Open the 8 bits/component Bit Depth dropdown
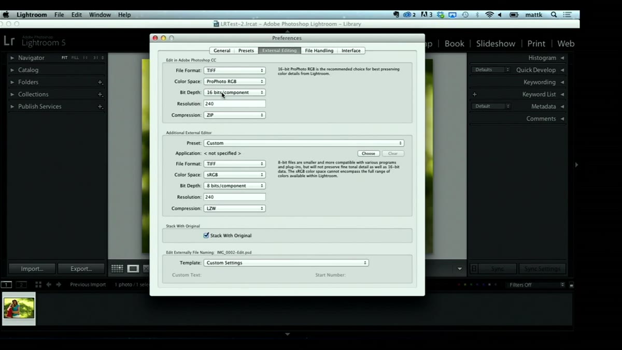 [x=234, y=186]
